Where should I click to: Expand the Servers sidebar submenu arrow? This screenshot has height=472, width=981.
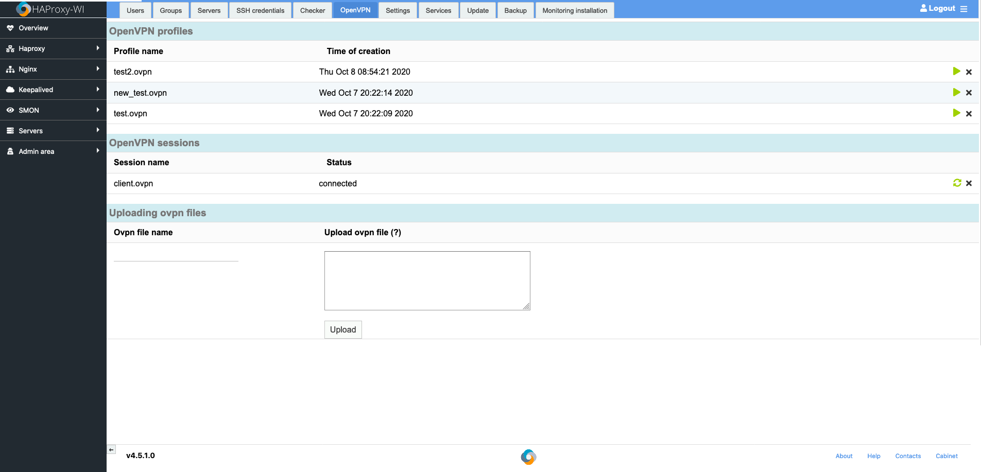click(98, 130)
